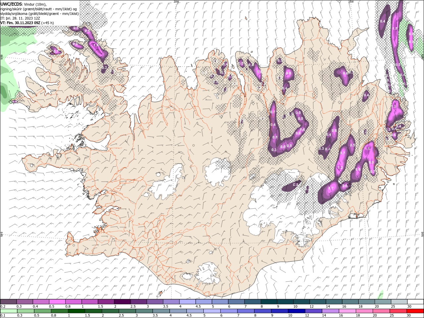Click lower legend swatch between 3 and 3.5

(144, 311)
